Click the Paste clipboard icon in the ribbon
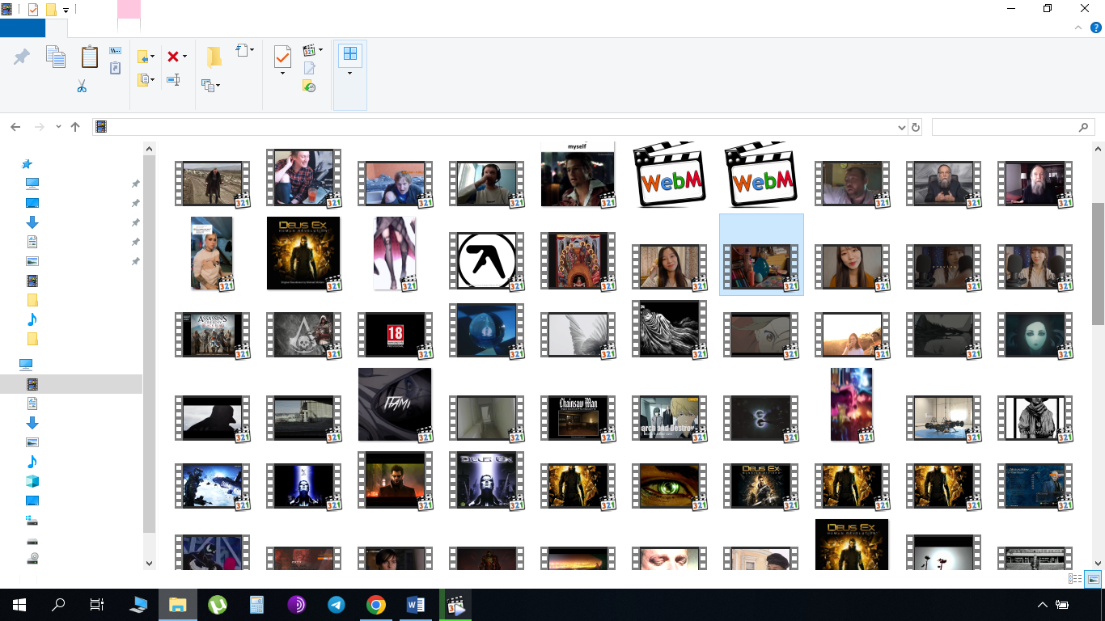Image resolution: width=1105 pixels, height=621 pixels. tap(89, 57)
